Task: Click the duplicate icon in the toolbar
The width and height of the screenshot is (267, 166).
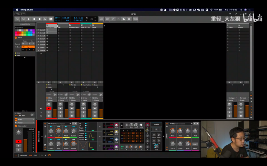Action: pos(124,19)
